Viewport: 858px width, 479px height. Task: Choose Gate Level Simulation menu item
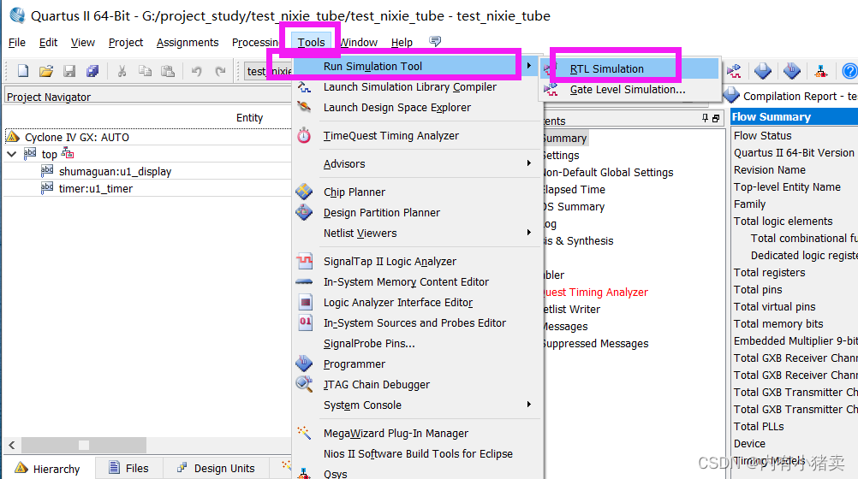point(629,89)
